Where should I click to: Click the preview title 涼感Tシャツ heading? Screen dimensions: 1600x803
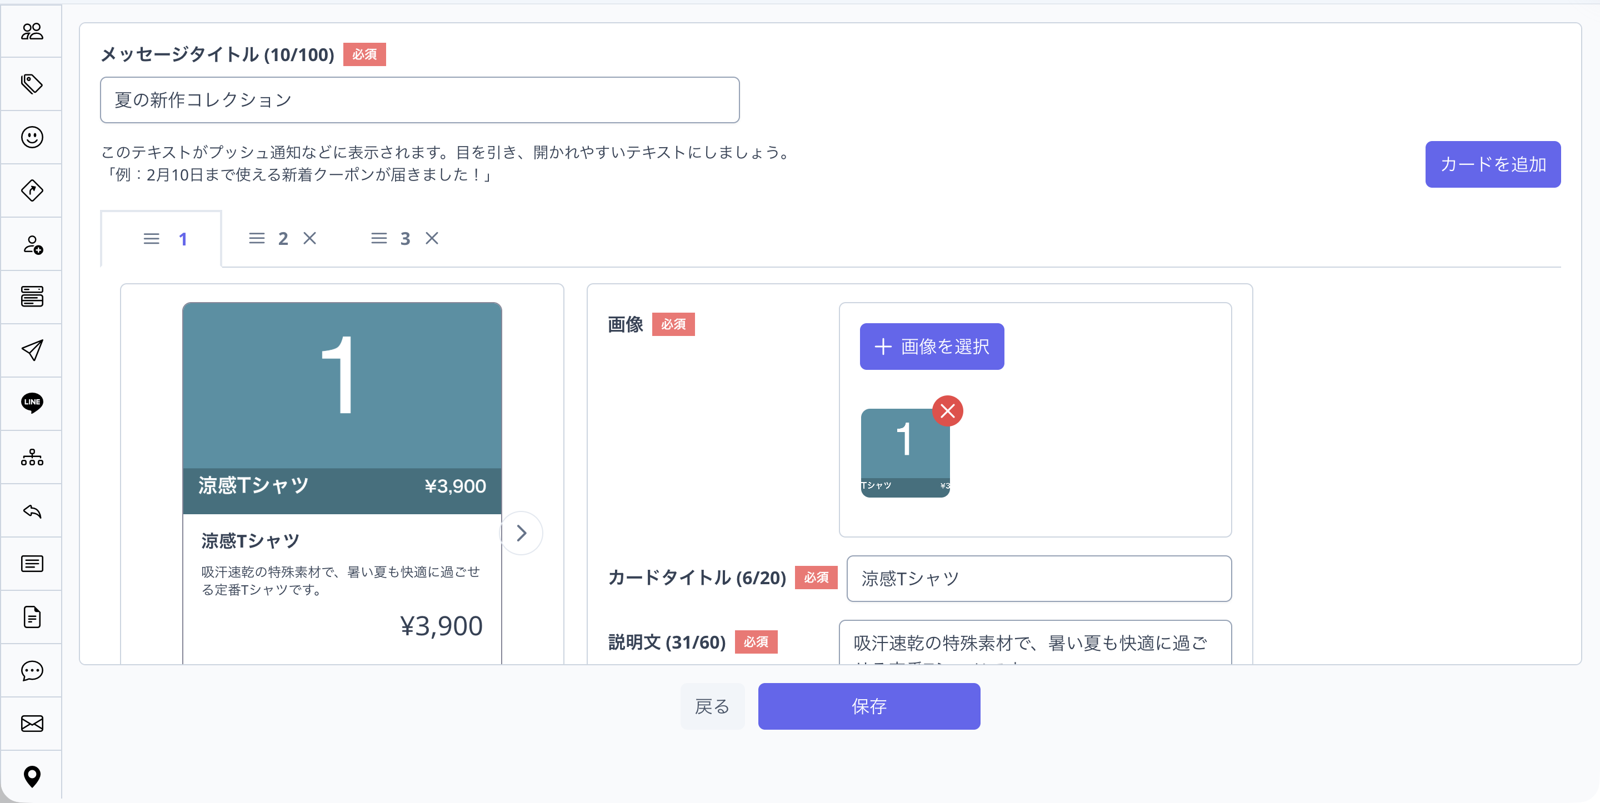click(x=249, y=541)
